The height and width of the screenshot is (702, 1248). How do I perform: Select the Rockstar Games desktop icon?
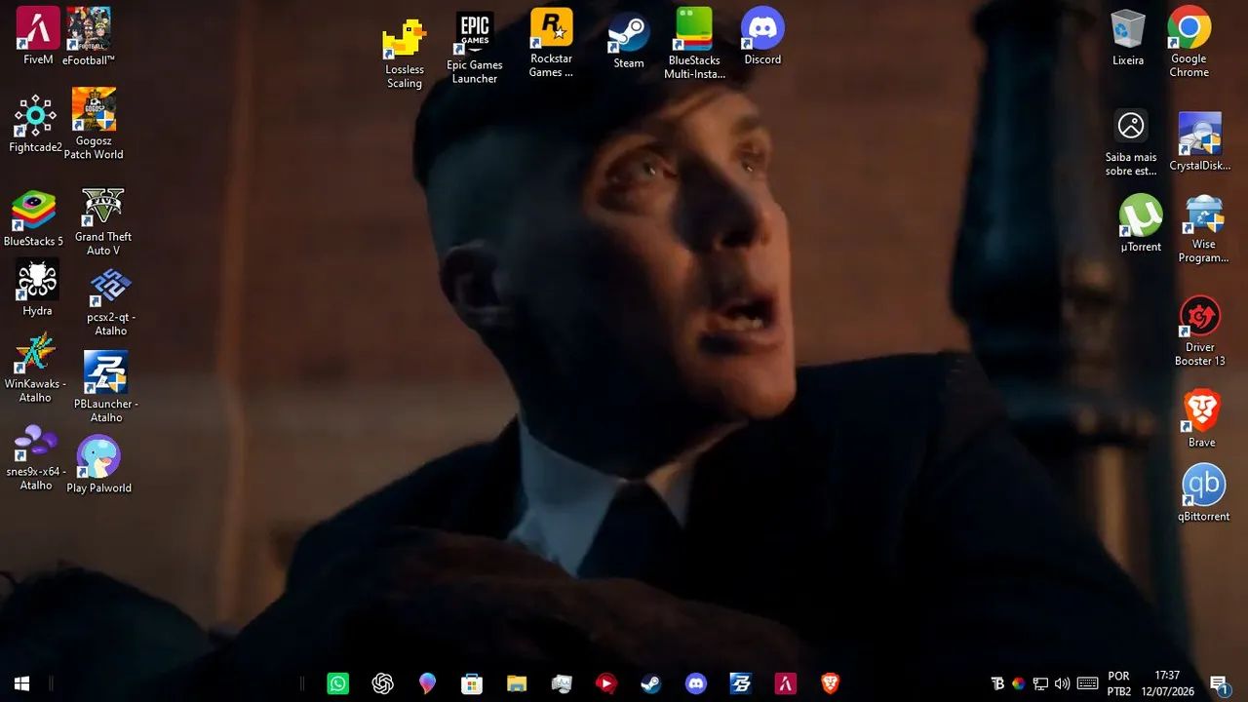click(x=551, y=43)
